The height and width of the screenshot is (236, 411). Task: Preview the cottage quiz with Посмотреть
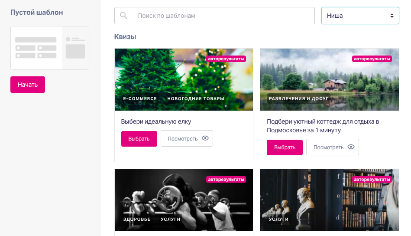333,147
